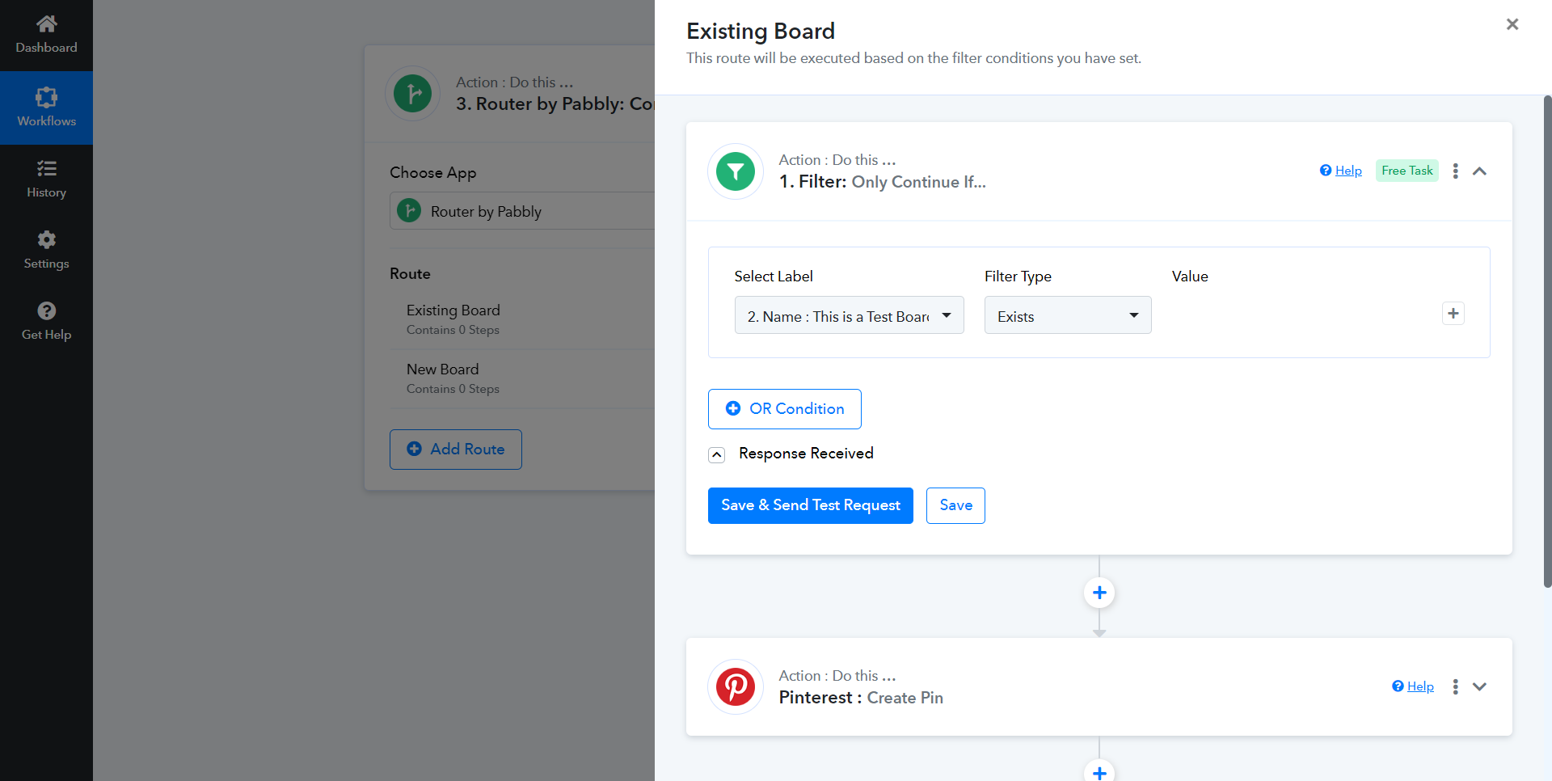Screen dimensions: 1552x781
Task: Click the green Filter funnel icon
Action: point(736,171)
